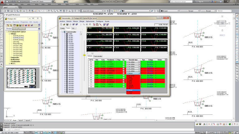Image resolution: width=239 pixels, height=134 pixels.
Task: Click the Sin código link in row 07
Action: coord(150,75)
